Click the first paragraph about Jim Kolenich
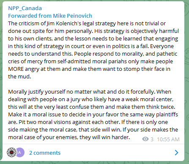The image size is (189, 164). [93, 50]
